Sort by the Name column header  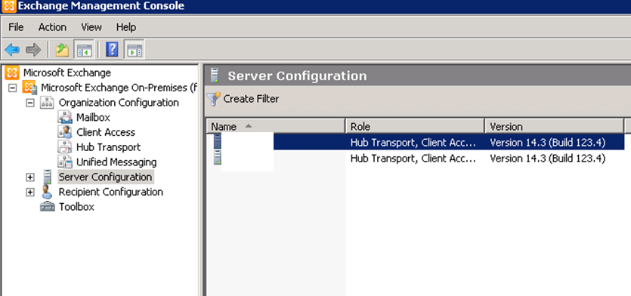coord(276,126)
